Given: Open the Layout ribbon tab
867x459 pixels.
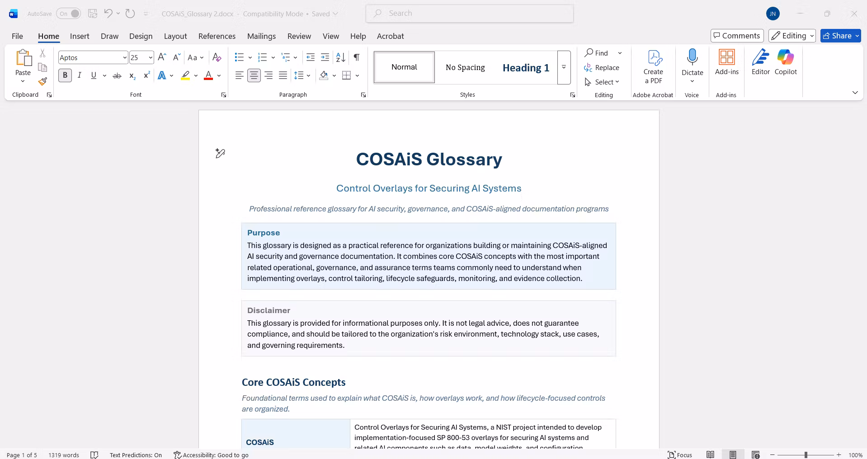Looking at the screenshot, I should 175,36.
